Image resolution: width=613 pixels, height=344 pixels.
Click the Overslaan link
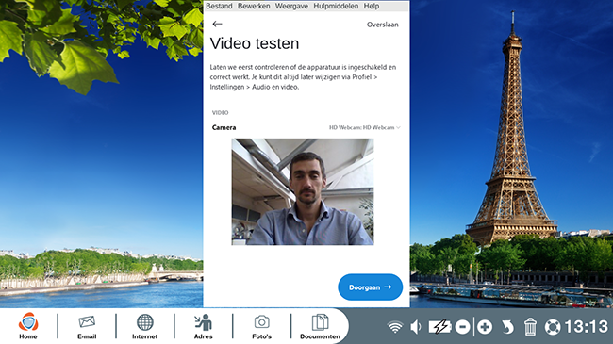click(x=382, y=25)
